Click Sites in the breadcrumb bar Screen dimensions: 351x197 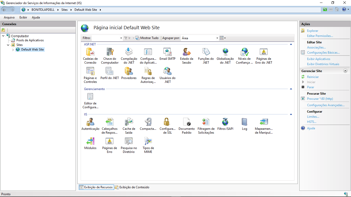[64, 10]
